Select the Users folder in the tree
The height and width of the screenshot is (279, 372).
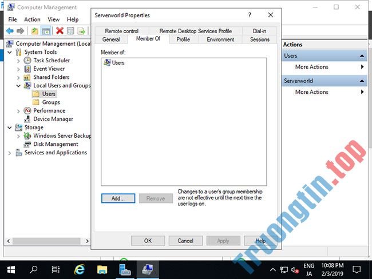[x=49, y=94]
